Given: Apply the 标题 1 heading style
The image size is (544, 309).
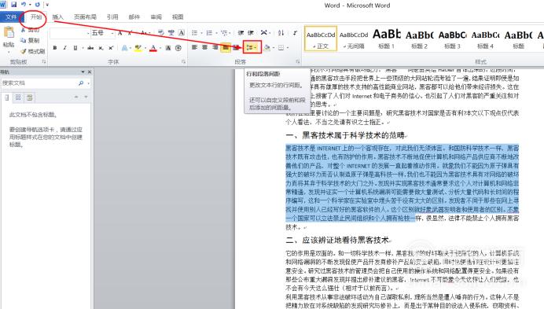Looking at the screenshot, I should pyautogui.click(x=387, y=39).
